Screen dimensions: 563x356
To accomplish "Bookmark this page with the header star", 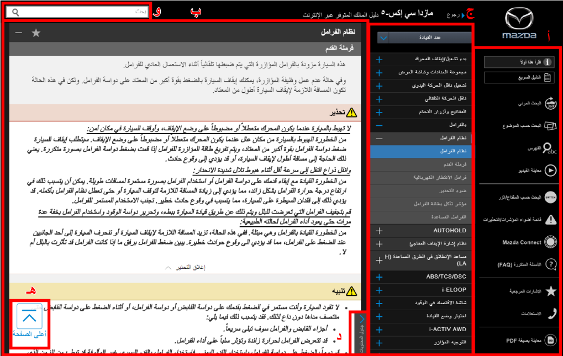I will click(x=36, y=33).
